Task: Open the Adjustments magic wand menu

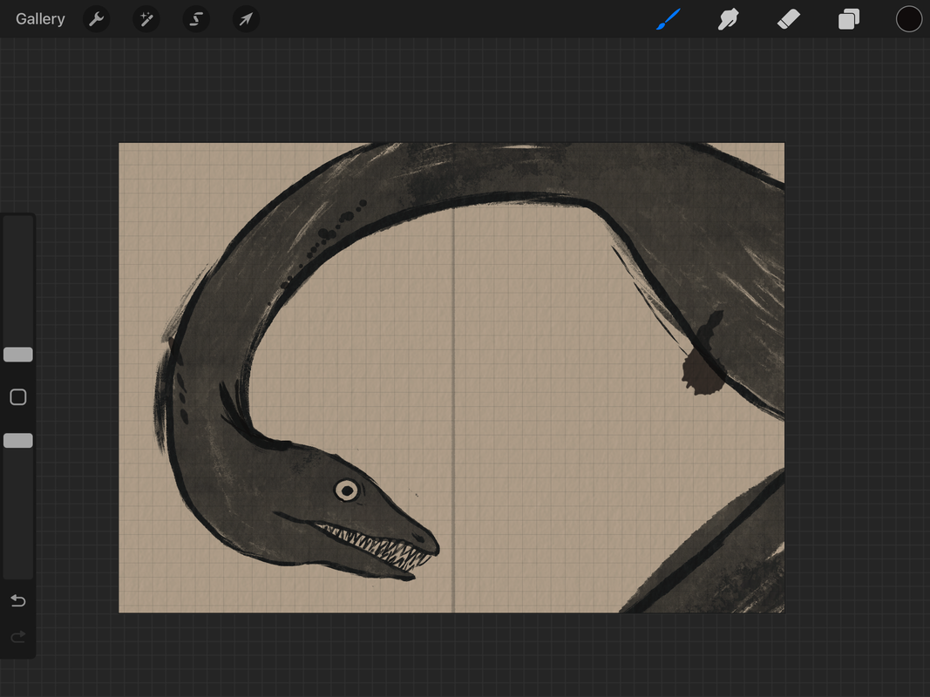Action: (x=146, y=19)
